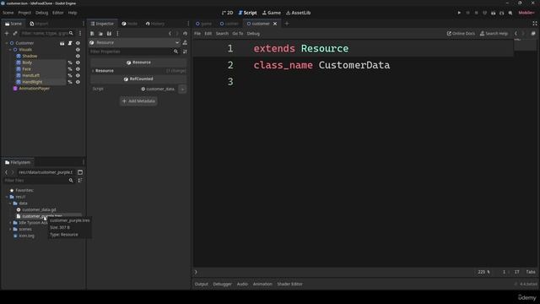Sort files using the FileSystem sort icon

pyautogui.click(x=80, y=180)
